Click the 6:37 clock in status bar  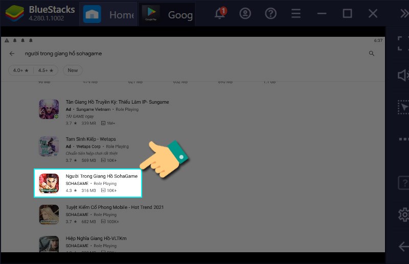pyautogui.click(x=378, y=40)
